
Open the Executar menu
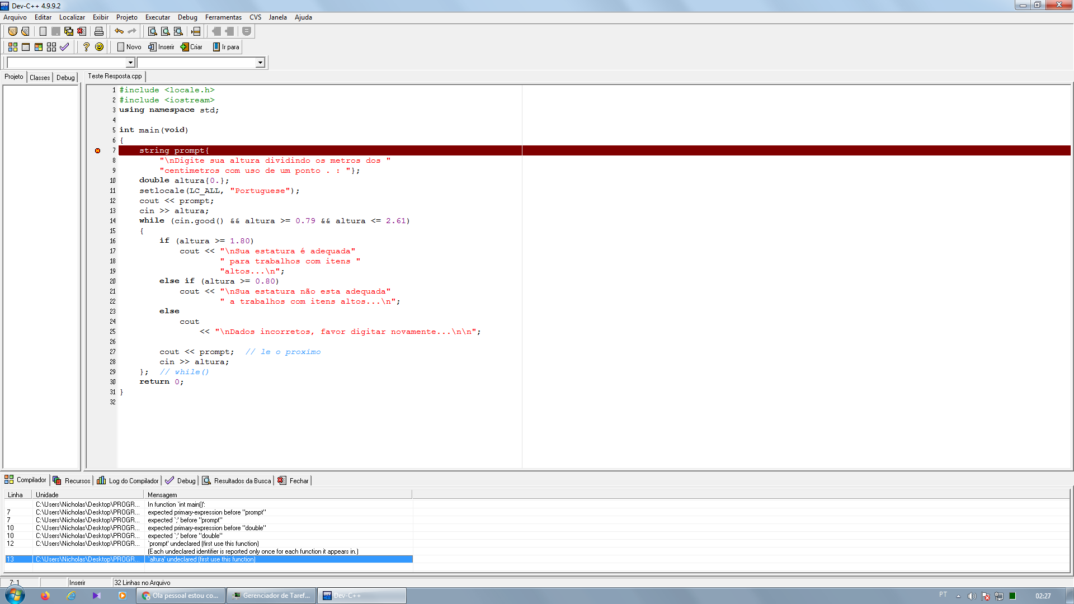[158, 17]
